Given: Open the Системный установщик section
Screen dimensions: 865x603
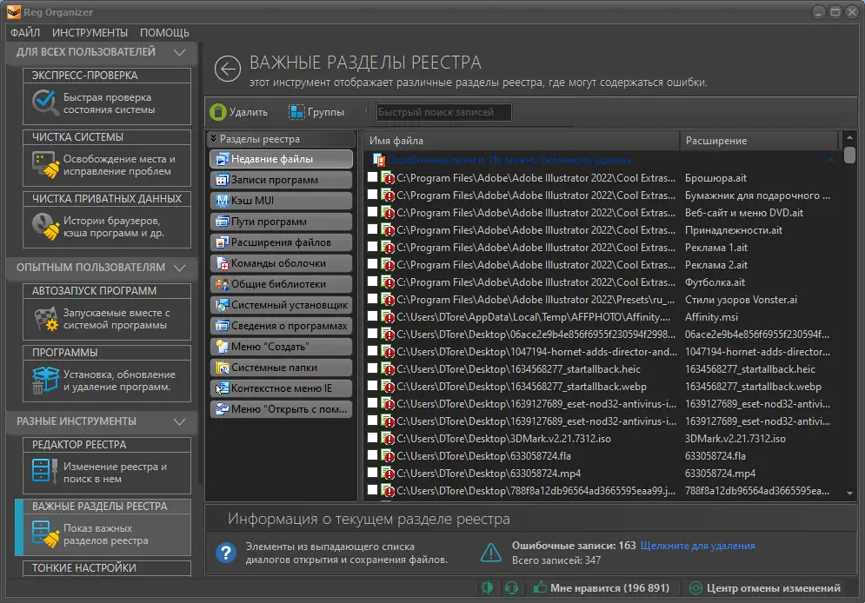Looking at the screenshot, I should coord(281,305).
